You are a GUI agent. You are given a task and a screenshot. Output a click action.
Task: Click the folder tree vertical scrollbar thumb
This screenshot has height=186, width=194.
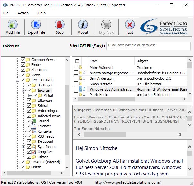pos(67,120)
